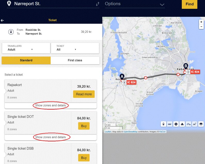The width and height of the screenshot is (205, 164).
Task: Toggle train layer on the map
Action: [x=163, y=124]
